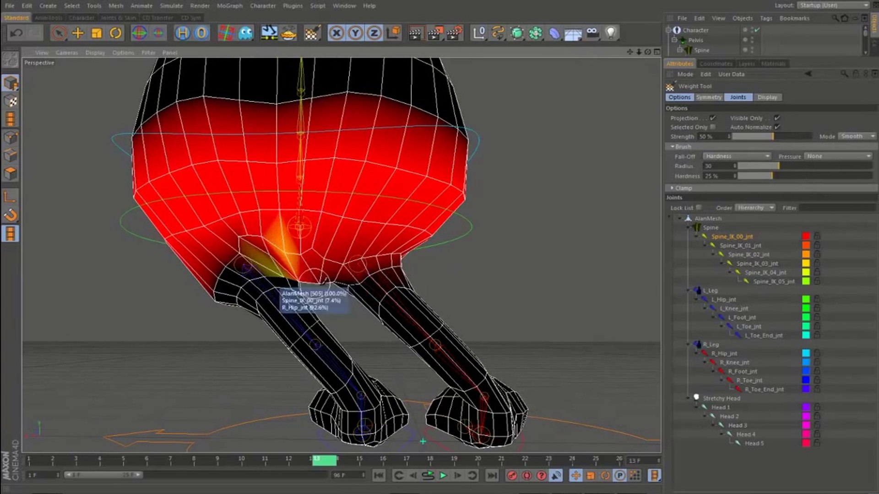Open the Fall-Off Hardness dropdown

pyautogui.click(x=737, y=156)
